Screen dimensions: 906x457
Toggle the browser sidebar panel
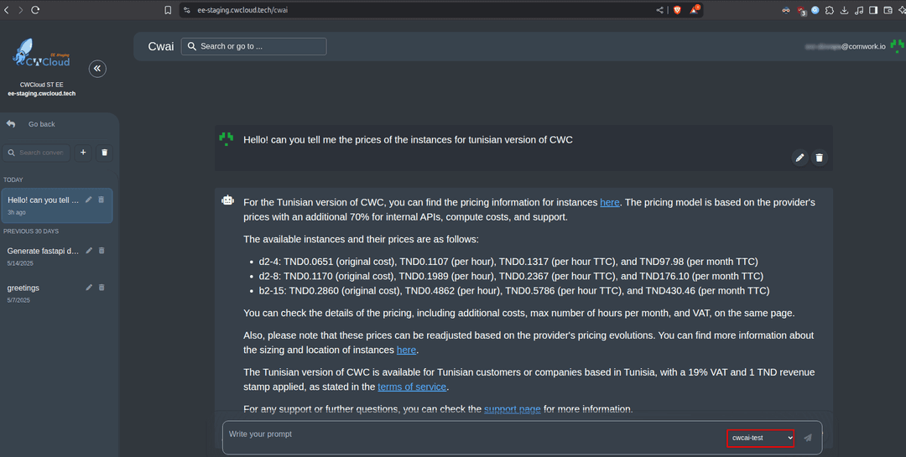pos(873,10)
